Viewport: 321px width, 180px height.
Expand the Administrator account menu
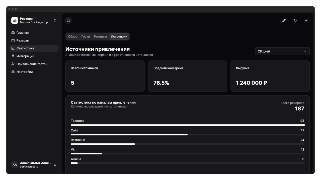[x=55, y=165]
